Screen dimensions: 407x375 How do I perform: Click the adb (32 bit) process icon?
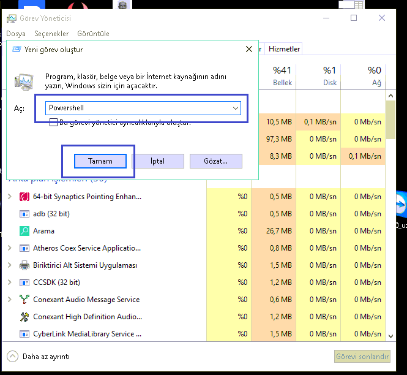pos(24,214)
